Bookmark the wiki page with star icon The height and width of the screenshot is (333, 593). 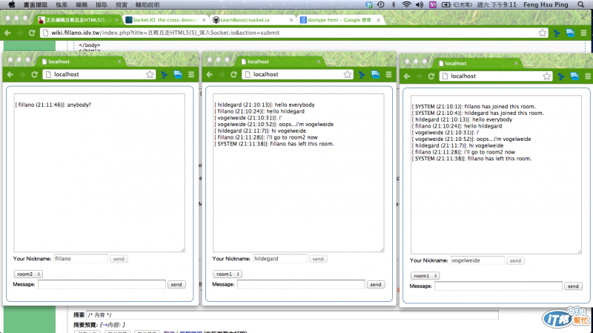pos(543,33)
